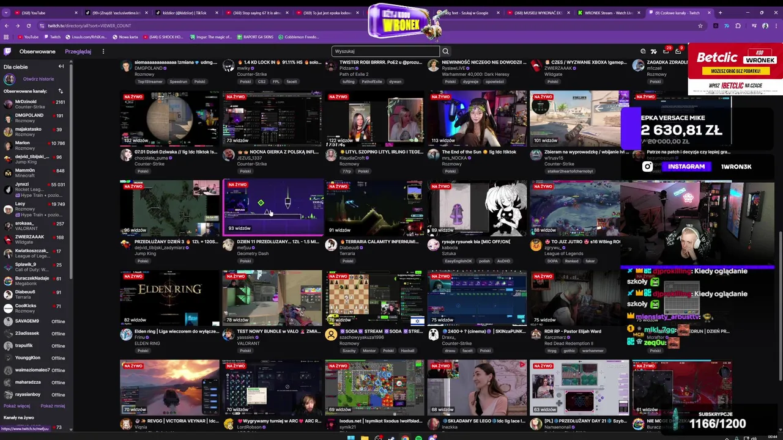Open MrDzinold channel in the sidebar
Viewport: 783px width, 440px height.
34,104
